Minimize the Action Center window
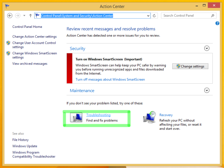The height and width of the screenshot is (168, 224). click(197, 6)
